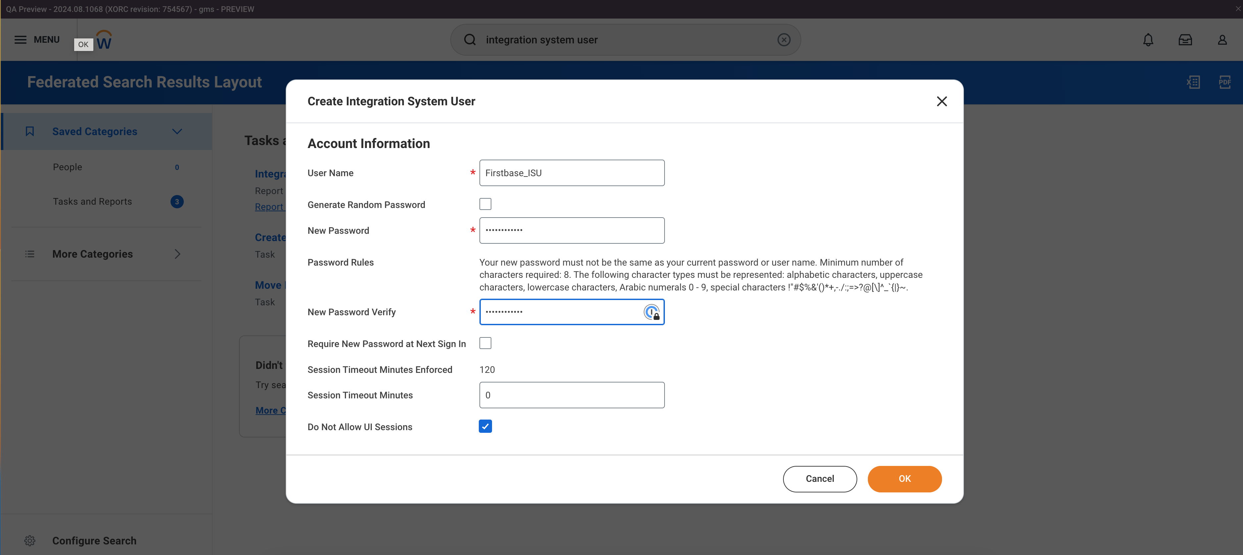
Task: Clear the search box text
Action: [784, 40]
